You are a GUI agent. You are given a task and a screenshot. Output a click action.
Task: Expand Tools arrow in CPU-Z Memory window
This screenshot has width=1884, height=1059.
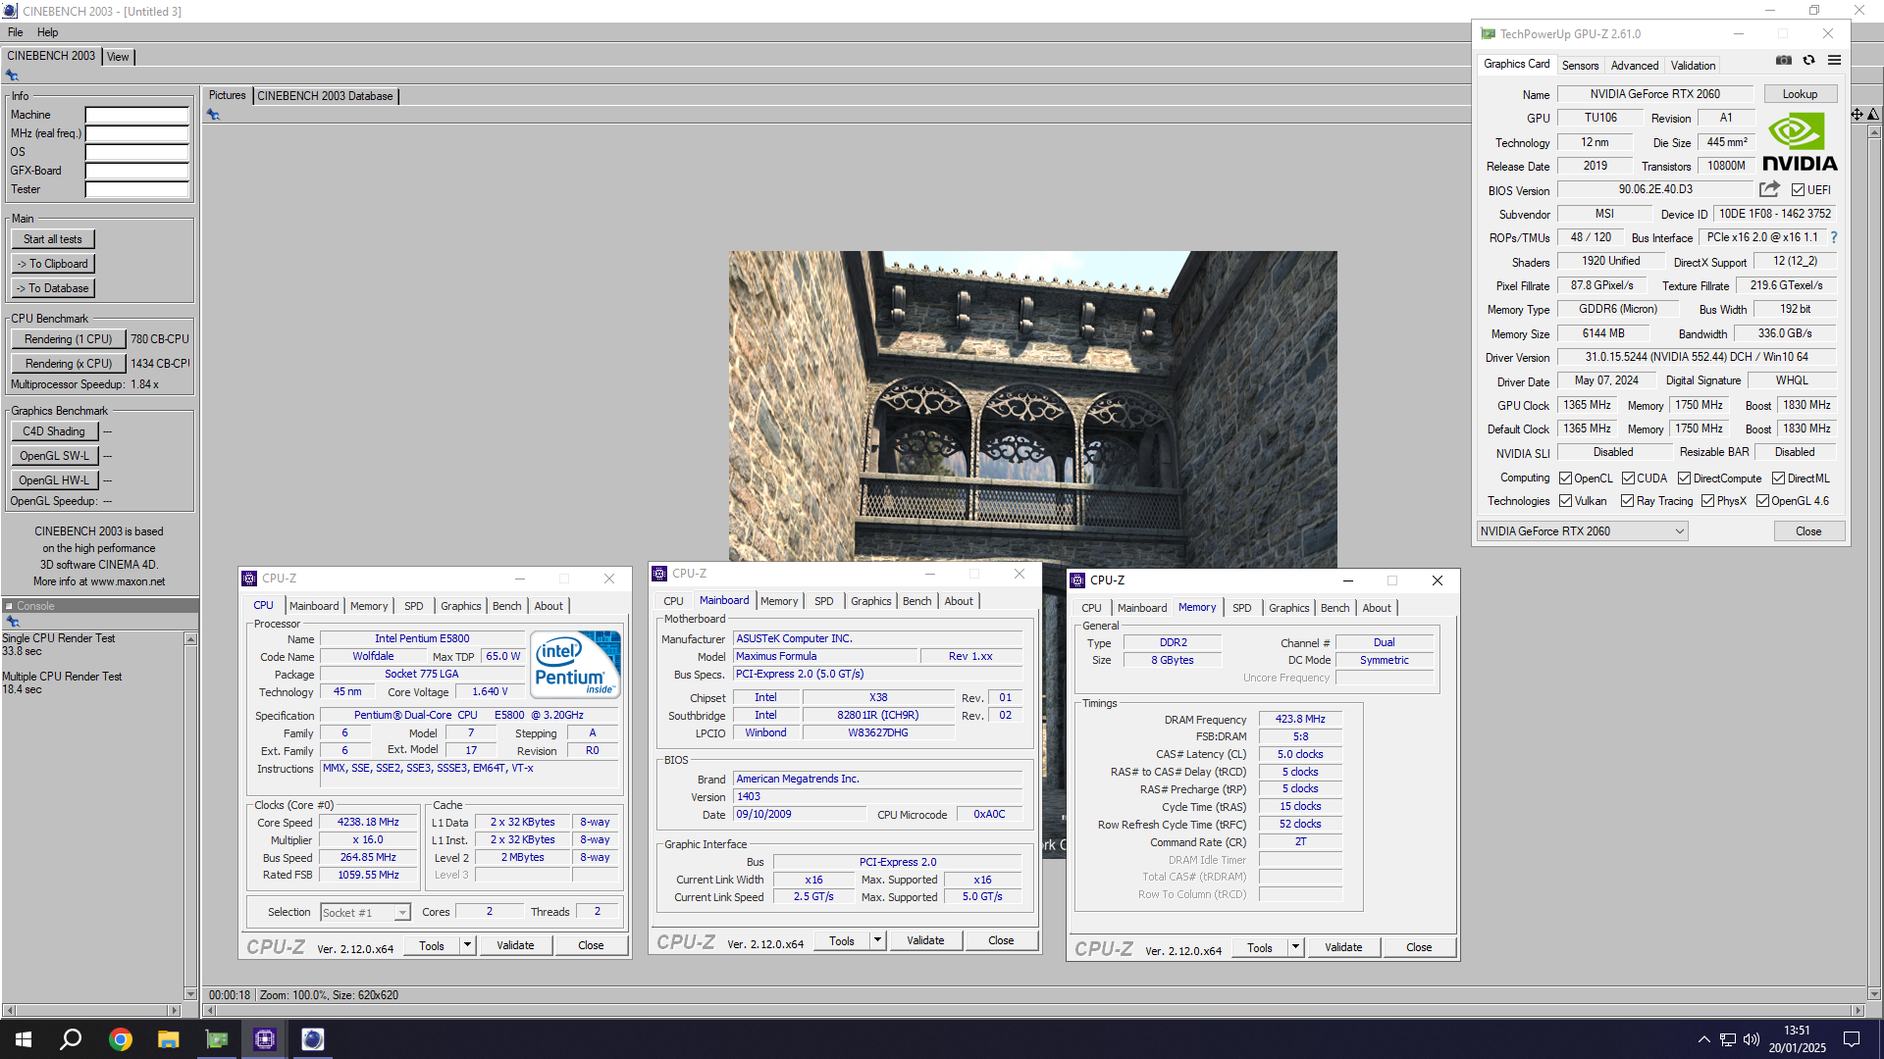tap(1295, 947)
